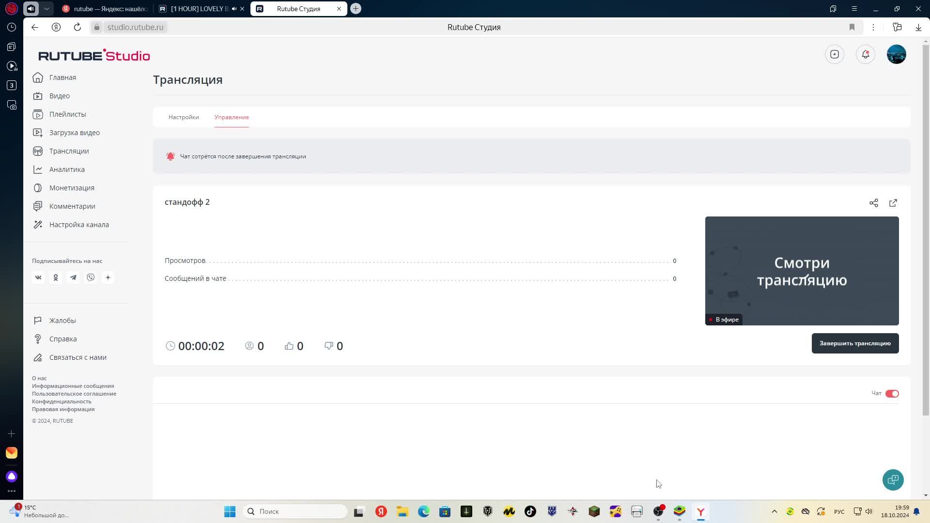930x523 pixels.
Task: Open Пользовательское соглашение link
Action: [x=74, y=394]
